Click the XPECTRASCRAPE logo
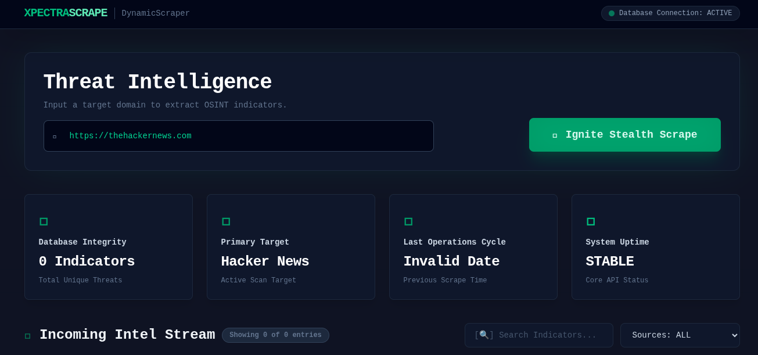This screenshot has height=355, width=758. pyautogui.click(x=66, y=13)
